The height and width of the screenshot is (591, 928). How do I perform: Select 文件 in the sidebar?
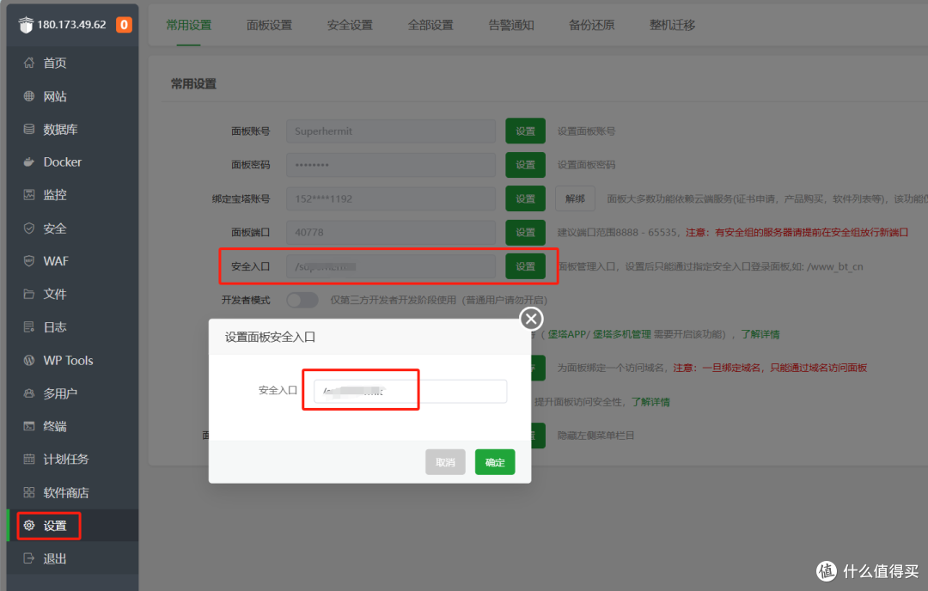click(72, 294)
